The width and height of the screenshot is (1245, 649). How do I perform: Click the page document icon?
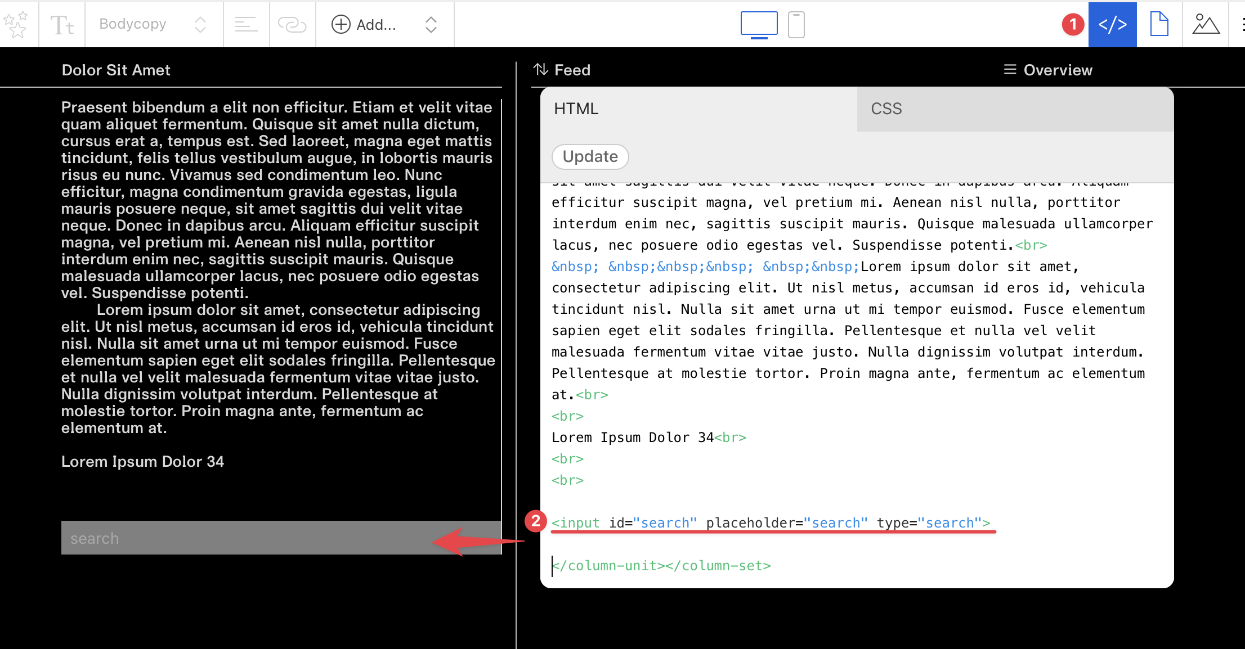point(1159,25)
